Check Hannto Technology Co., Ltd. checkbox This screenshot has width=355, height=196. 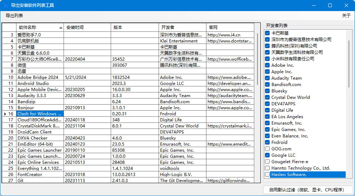[267, 168]
